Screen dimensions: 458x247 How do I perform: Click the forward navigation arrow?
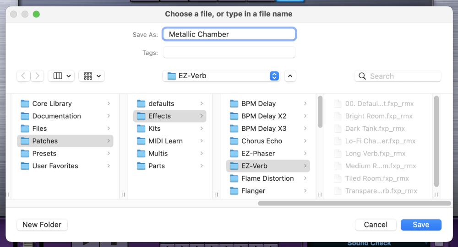pos(37,76)
